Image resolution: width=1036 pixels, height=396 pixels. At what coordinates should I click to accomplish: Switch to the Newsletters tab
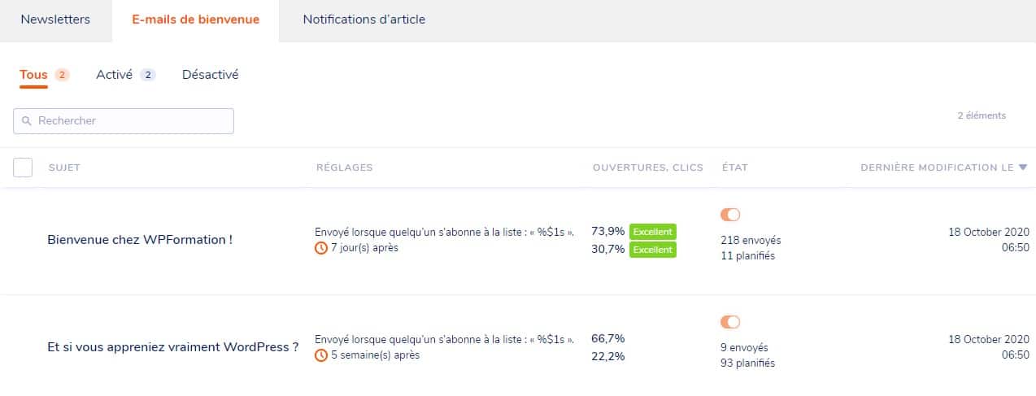(x=55, y=20)
